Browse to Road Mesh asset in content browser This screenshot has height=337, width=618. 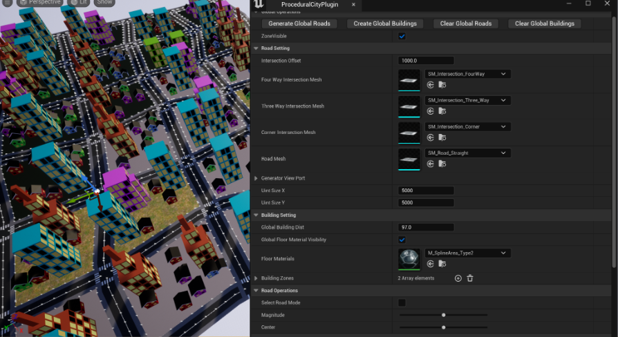[442, 164]
